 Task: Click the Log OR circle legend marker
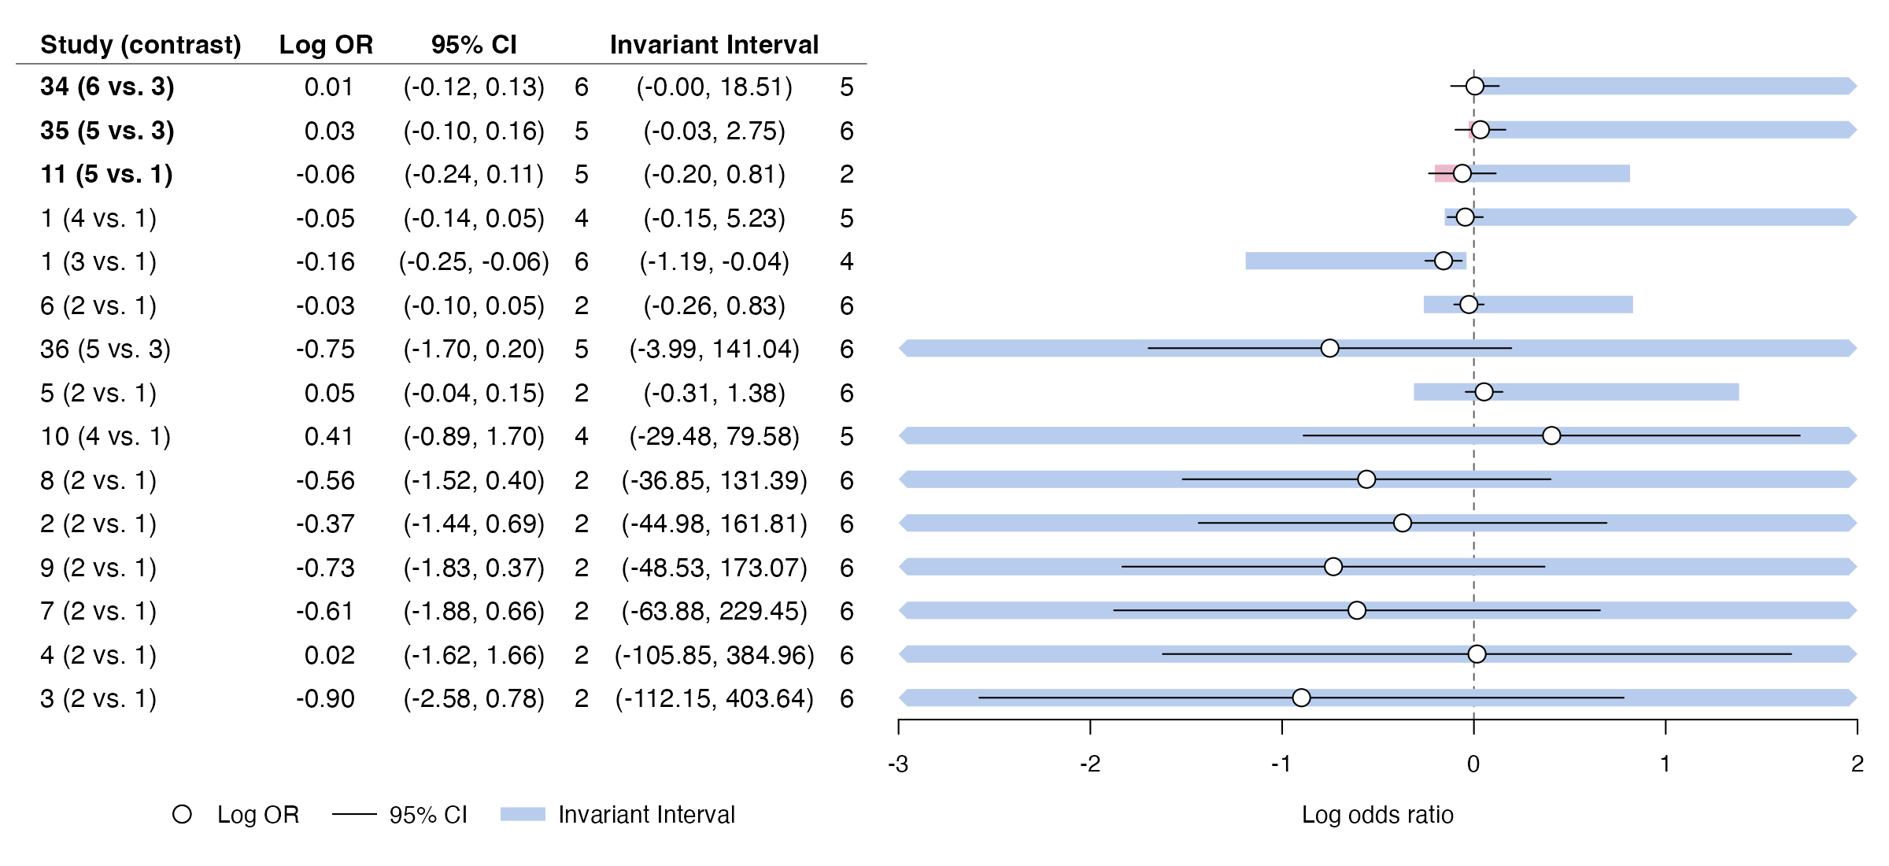tap(182, 815)
